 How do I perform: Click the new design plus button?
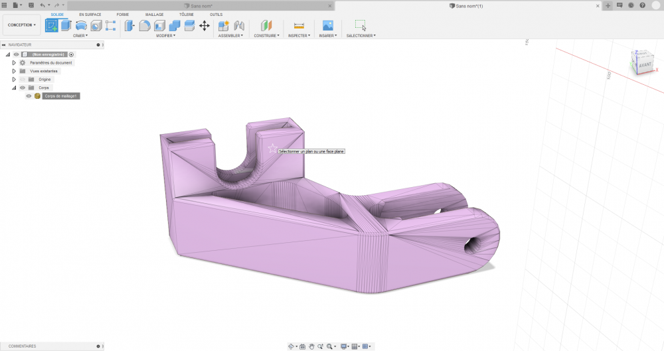click(608, 5)
